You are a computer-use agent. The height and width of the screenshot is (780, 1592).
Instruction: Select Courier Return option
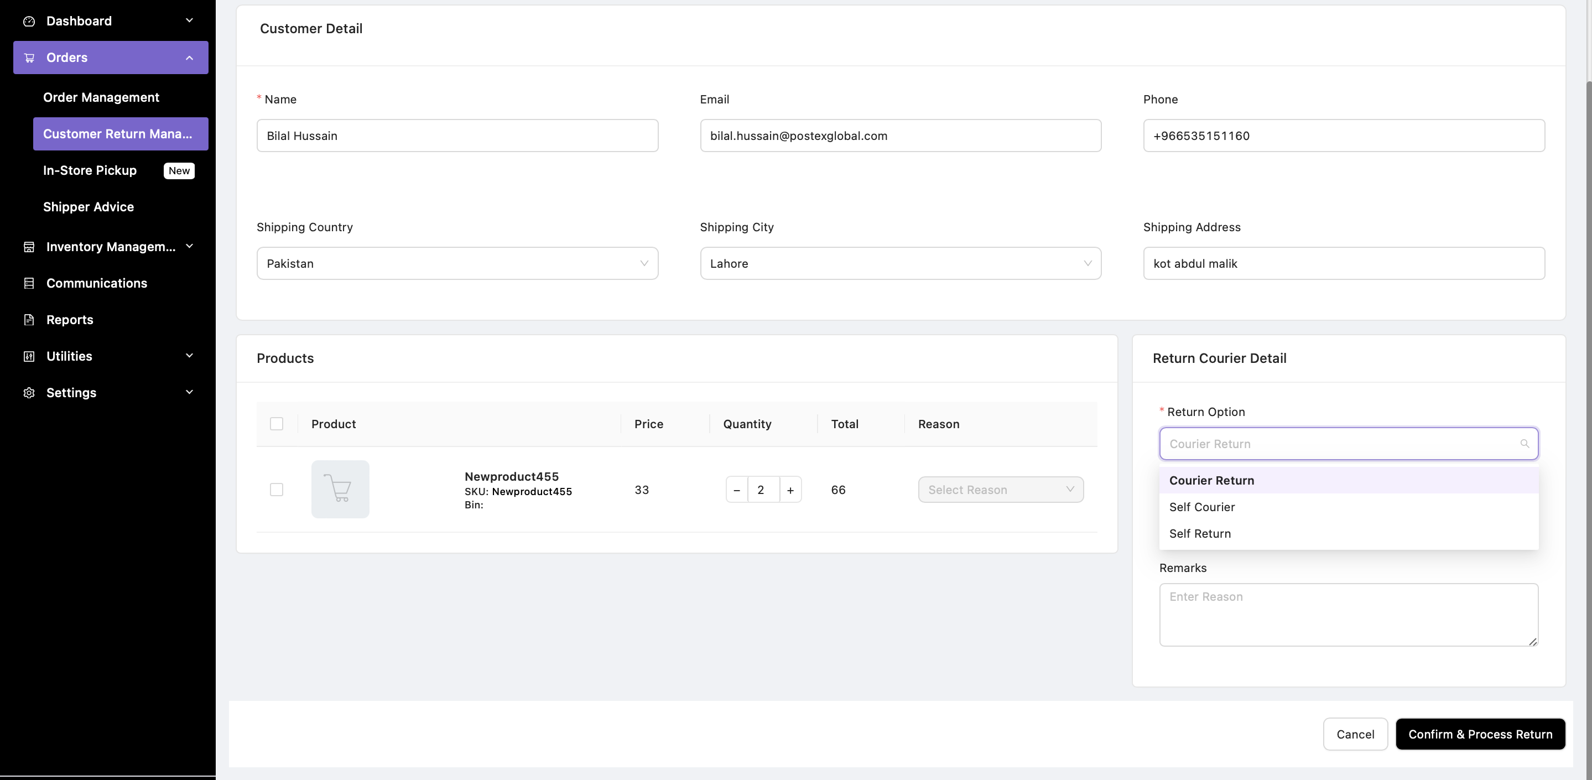pos(1349,480)
